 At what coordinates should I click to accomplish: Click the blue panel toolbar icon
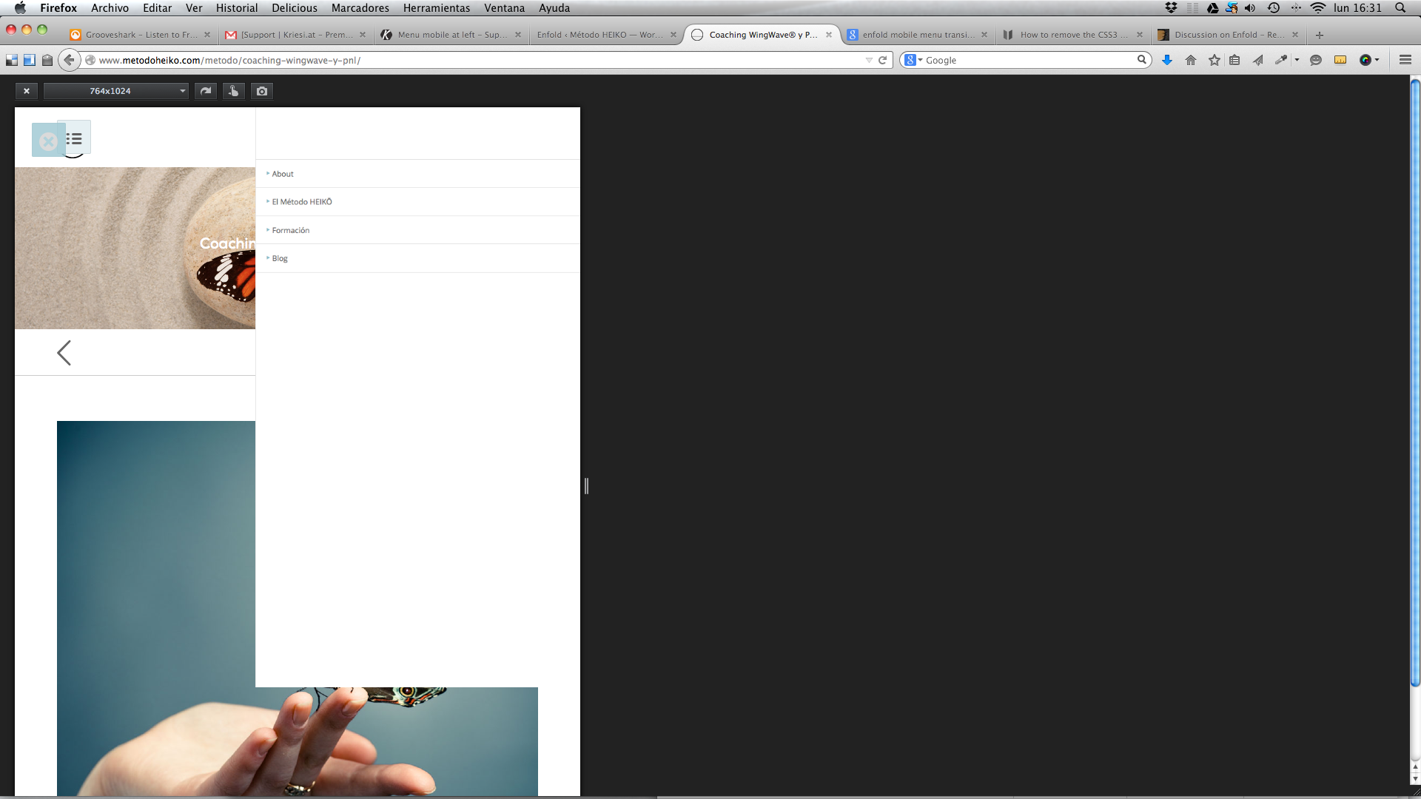point(30,60)
